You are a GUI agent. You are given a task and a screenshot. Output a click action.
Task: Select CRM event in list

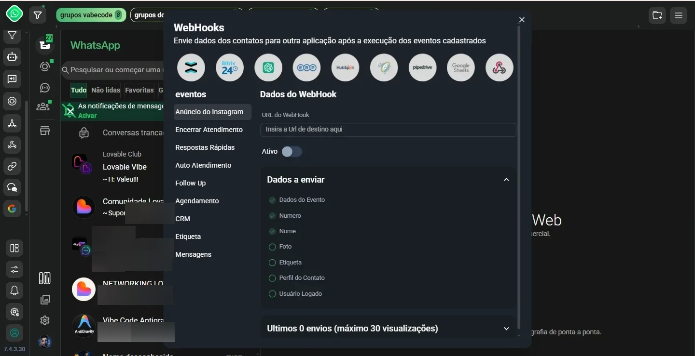[183, 219]
